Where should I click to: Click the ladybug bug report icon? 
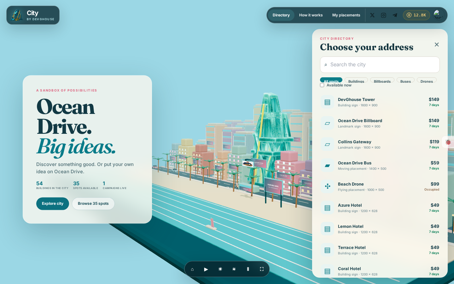[448, 142]
